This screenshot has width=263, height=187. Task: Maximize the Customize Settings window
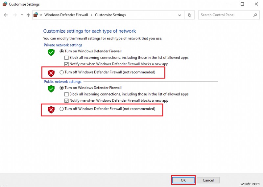(242, 4)
